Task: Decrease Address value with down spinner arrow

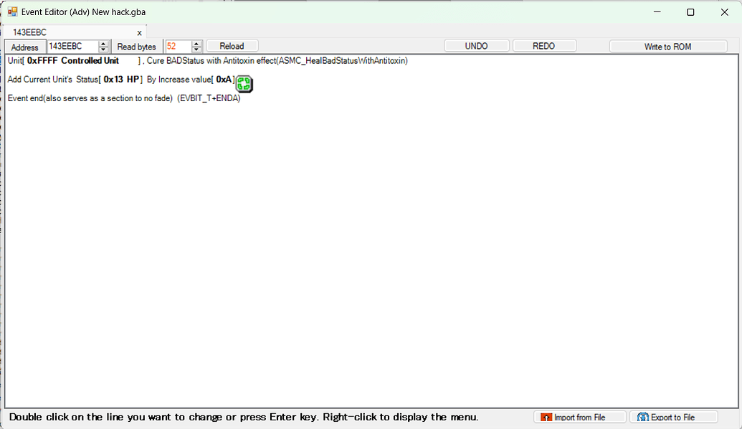Action: pyautogui.click(x=104, y=49)
